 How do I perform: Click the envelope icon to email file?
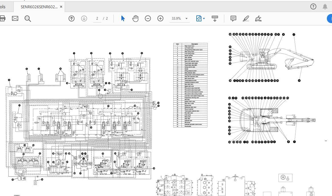15,19
